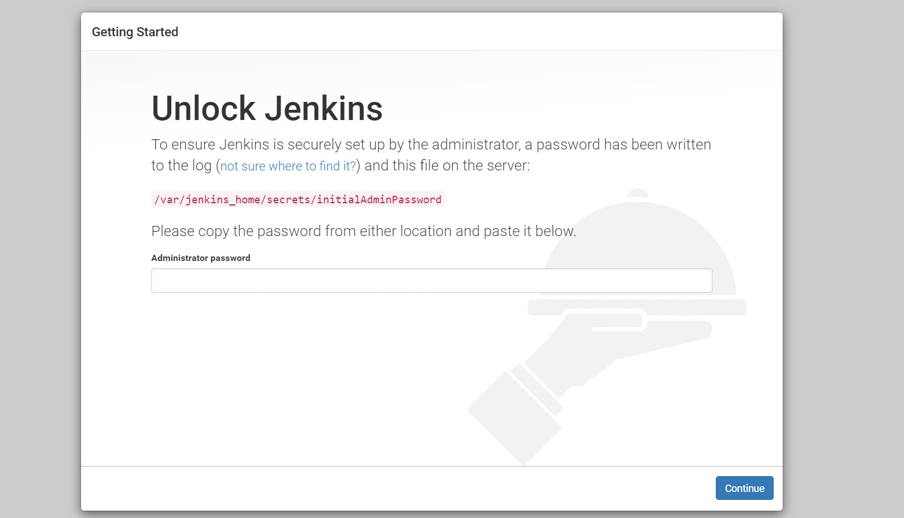Select the /var/jenkins_home/secrets/initialAdminPassword path text

298,199
